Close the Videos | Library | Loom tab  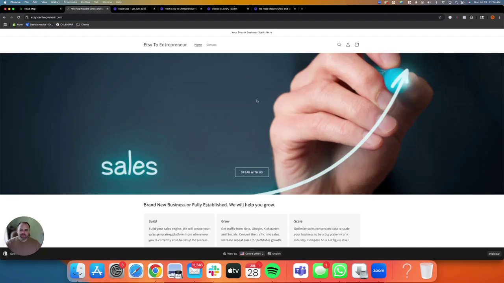(x=248, y=9)
